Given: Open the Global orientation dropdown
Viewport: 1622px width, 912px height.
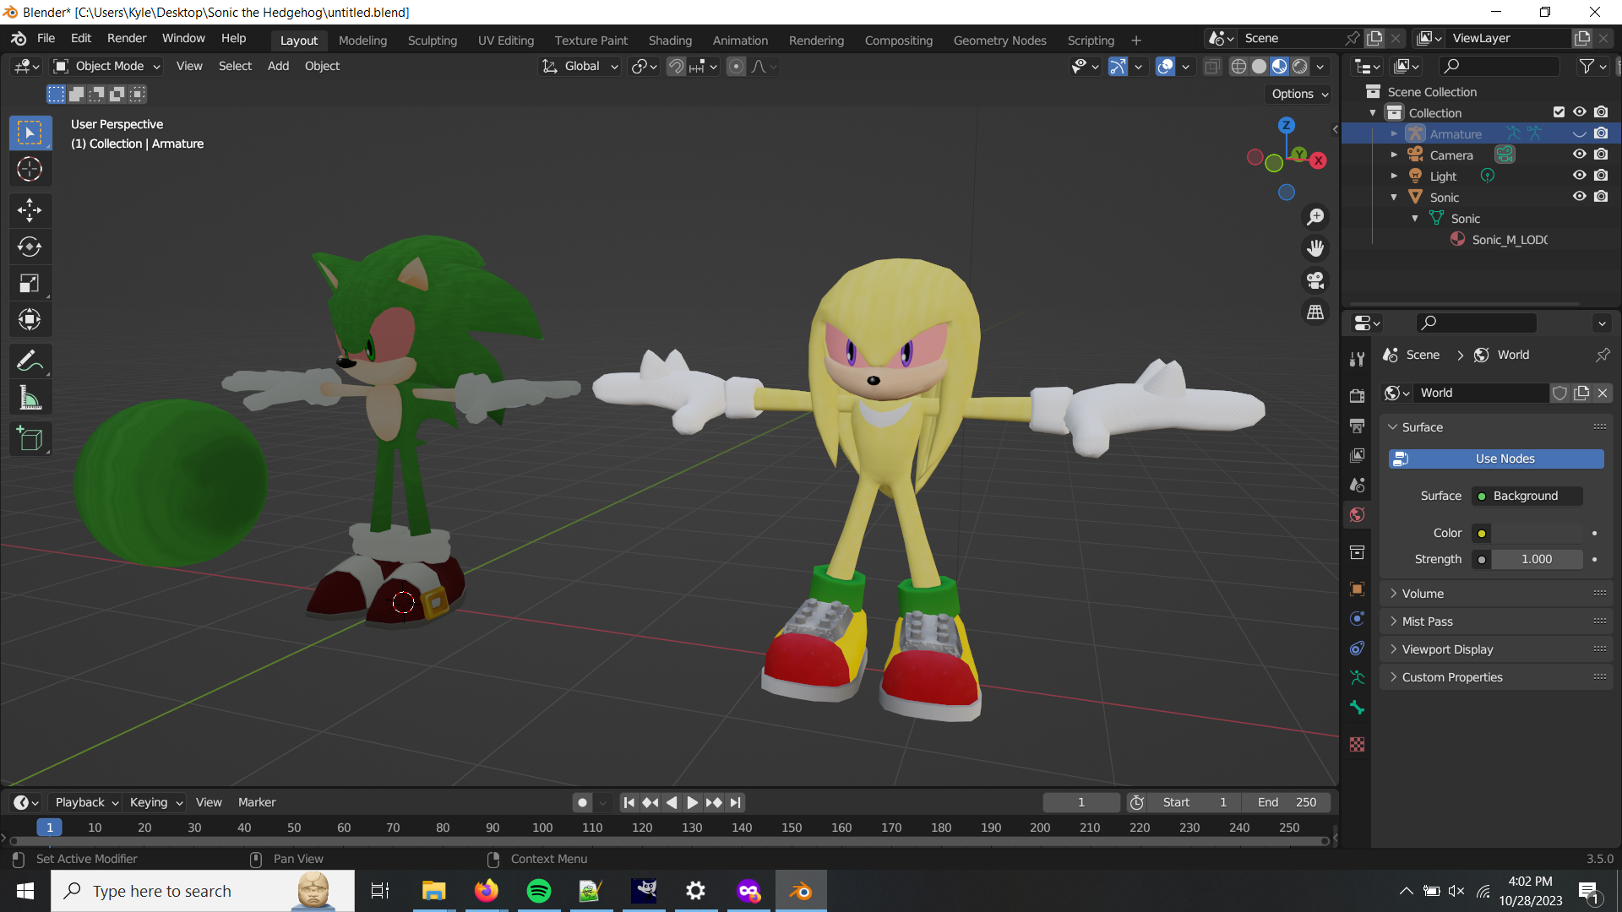Looking at the screenshot, I should [580, 67].
